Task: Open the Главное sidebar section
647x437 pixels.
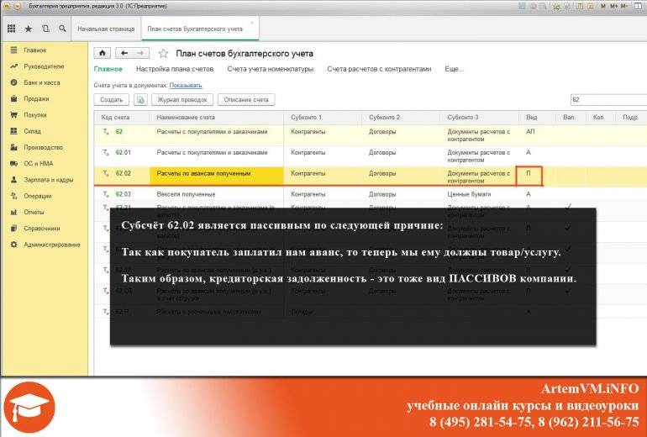Action: (x=35, y=50)
